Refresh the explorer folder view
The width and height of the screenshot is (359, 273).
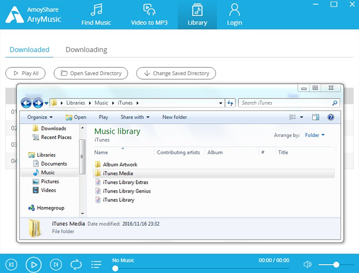tap(230, 103)
